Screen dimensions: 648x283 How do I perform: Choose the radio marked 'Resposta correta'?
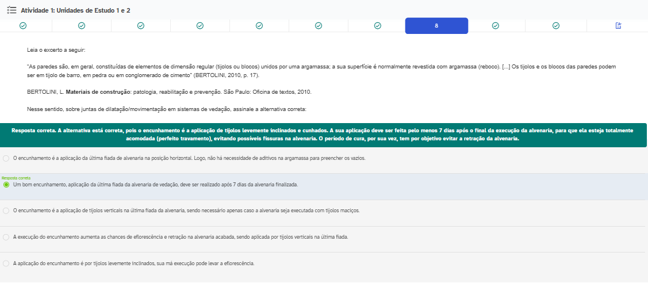(6, 185)
